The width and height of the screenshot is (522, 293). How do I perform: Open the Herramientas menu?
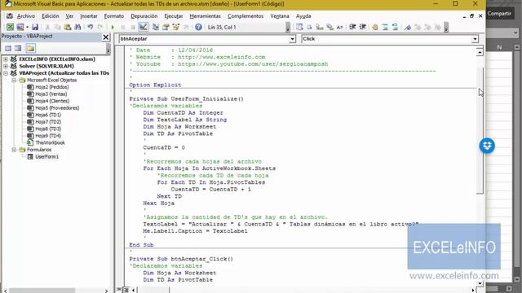(x=205, y=16)
